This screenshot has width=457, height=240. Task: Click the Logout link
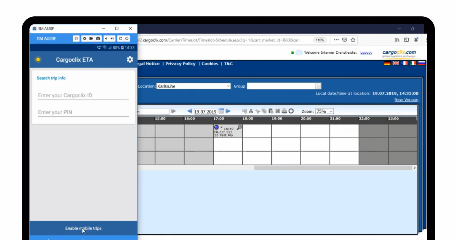tap(366, 53)
